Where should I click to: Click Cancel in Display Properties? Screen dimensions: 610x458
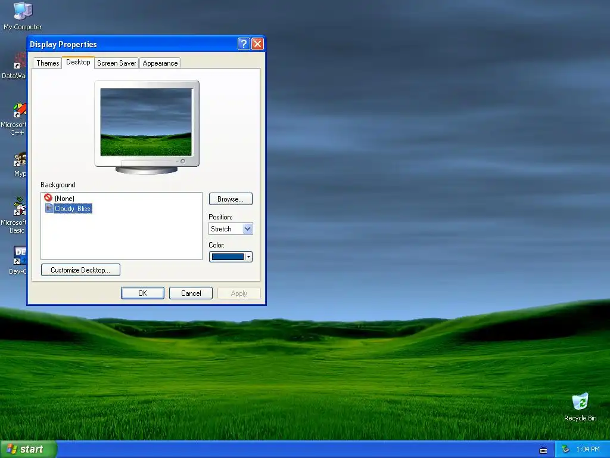click(x=191, y=293)
